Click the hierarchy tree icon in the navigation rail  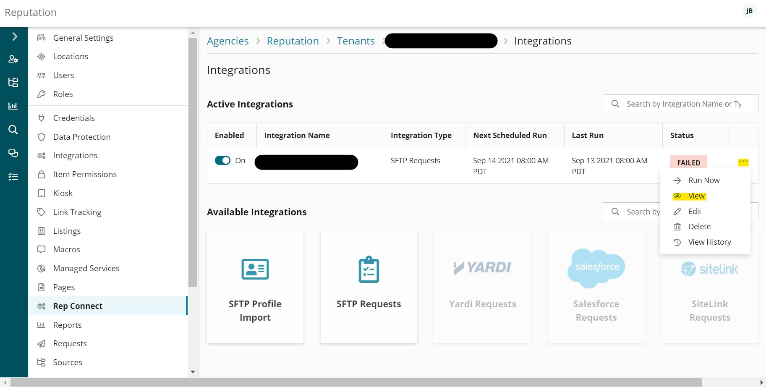(x=13, y=82)
